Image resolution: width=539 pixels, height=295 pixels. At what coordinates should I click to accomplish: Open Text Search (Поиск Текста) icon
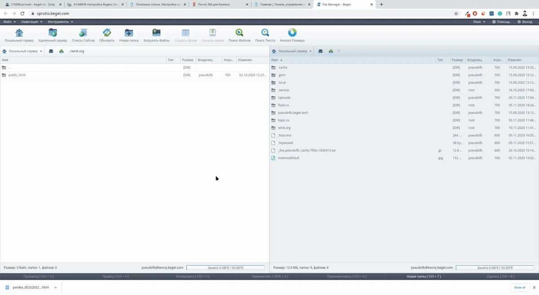(265, 33)
